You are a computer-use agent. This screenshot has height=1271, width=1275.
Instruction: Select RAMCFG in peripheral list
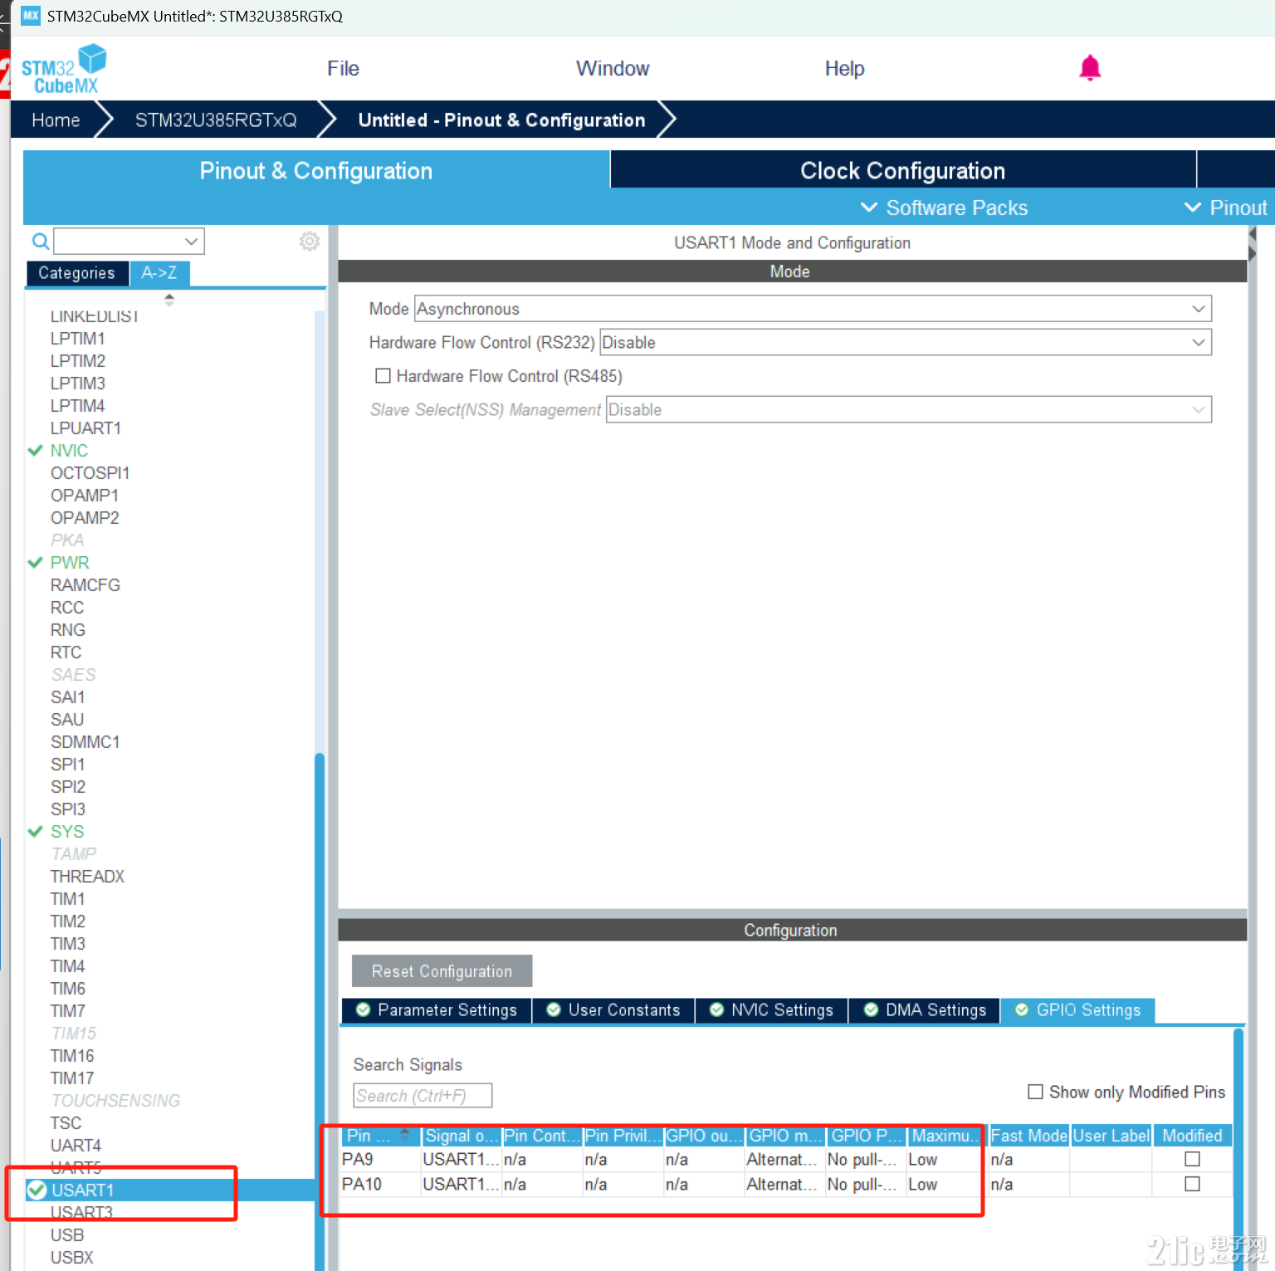click(85, 585)
